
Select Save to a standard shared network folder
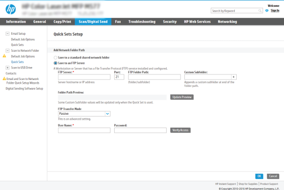pos(56,58)
